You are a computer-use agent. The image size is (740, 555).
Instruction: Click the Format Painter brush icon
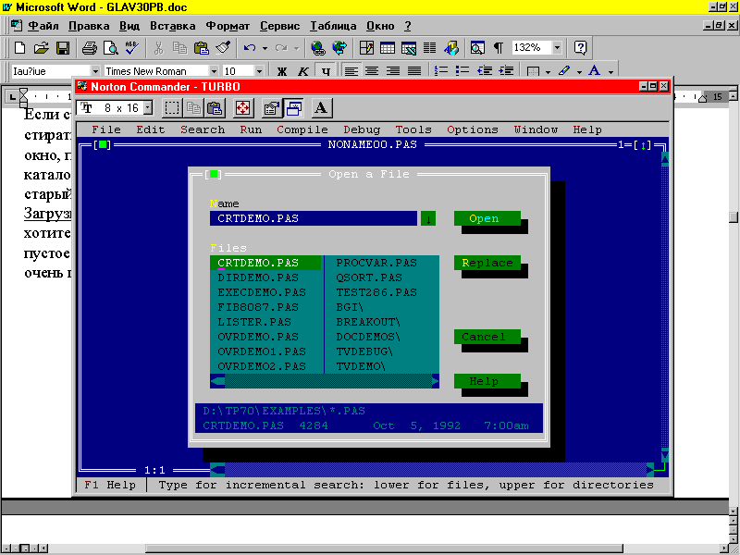(222, 48)
